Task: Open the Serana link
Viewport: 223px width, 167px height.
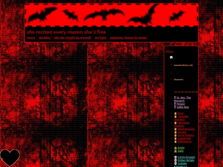Action: (x=182, y=132)
